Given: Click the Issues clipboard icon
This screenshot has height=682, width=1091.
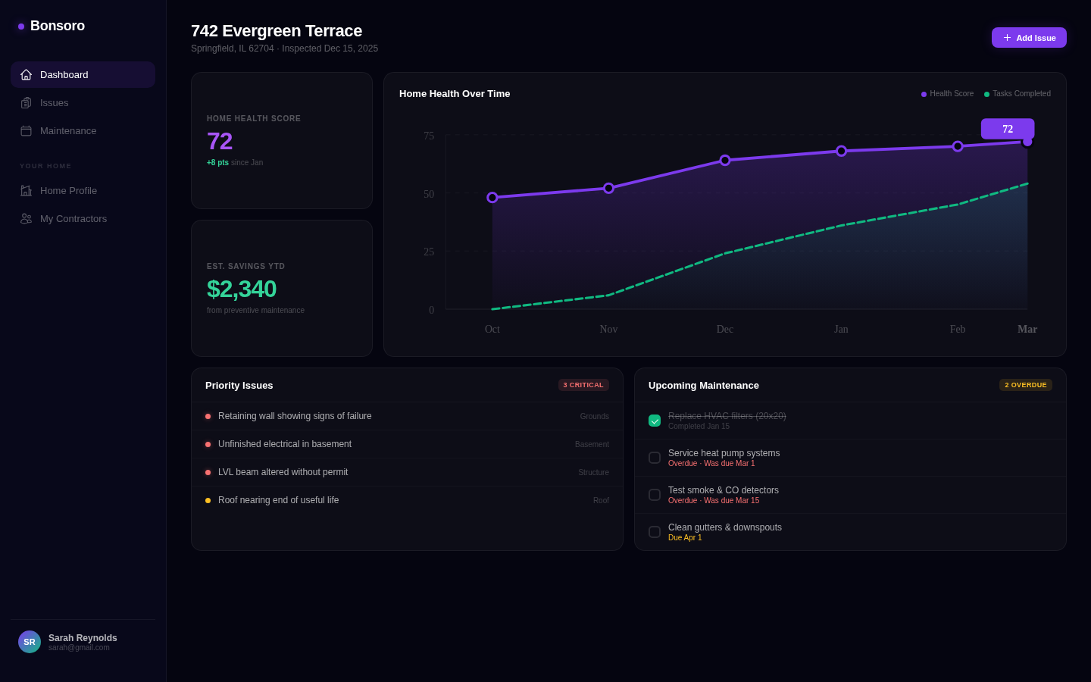Looking at the screenshot, I should [x=25, y=102].
